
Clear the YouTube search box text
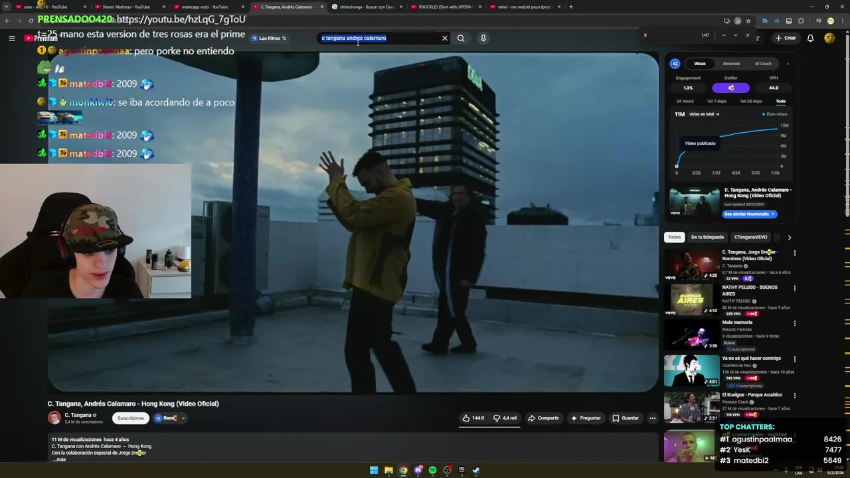(445, 38)
